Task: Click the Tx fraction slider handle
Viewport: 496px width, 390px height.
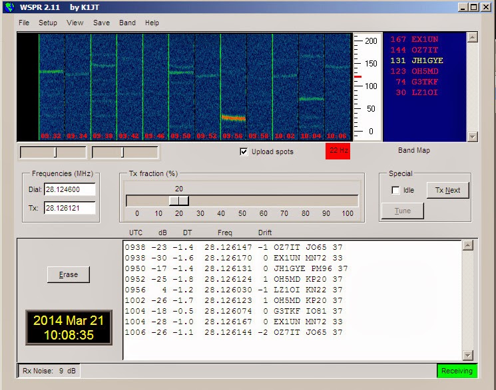Action: pyautogui.click(x=179, y=201)
